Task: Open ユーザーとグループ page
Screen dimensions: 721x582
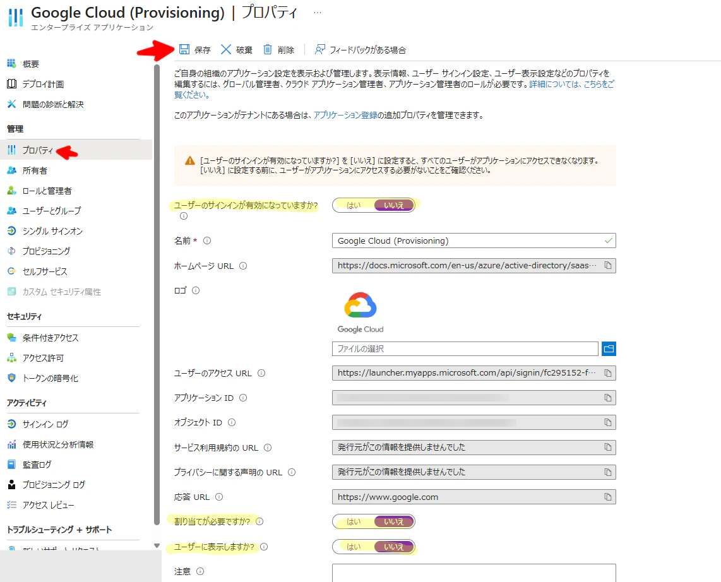Action: click(52, 211)
